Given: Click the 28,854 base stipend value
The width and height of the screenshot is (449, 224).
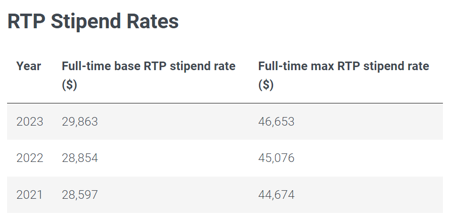Looking at the screenshot, I should click(79, 158).
